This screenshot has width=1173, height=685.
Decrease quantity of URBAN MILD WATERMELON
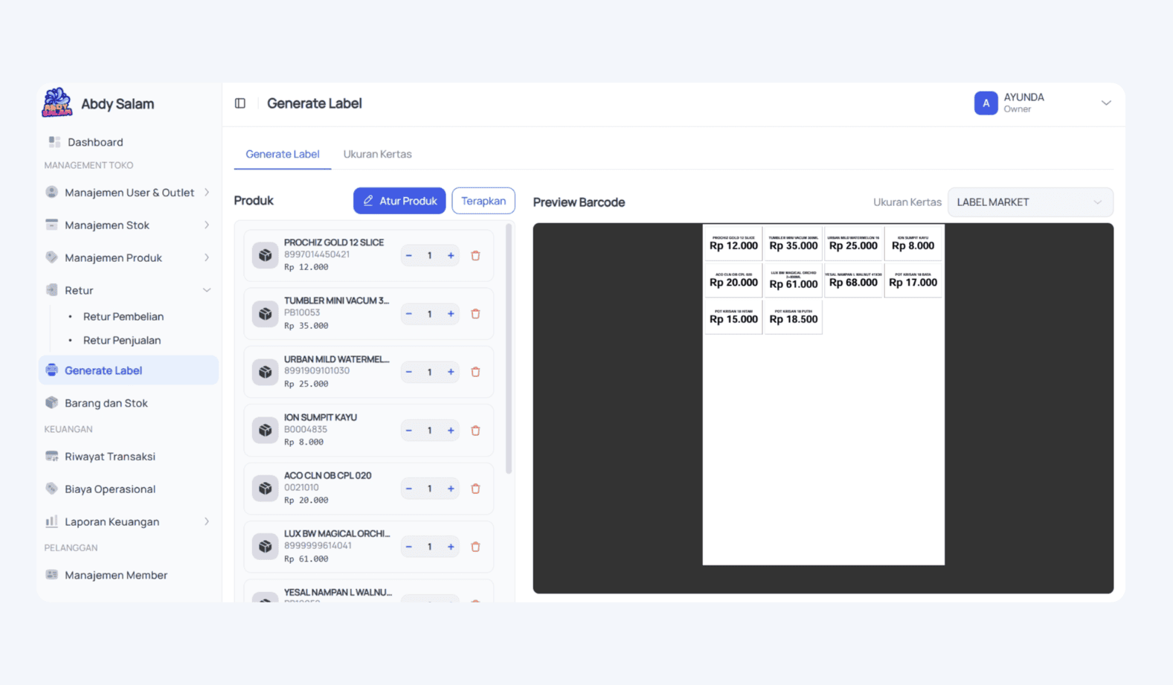pos(408,372)
